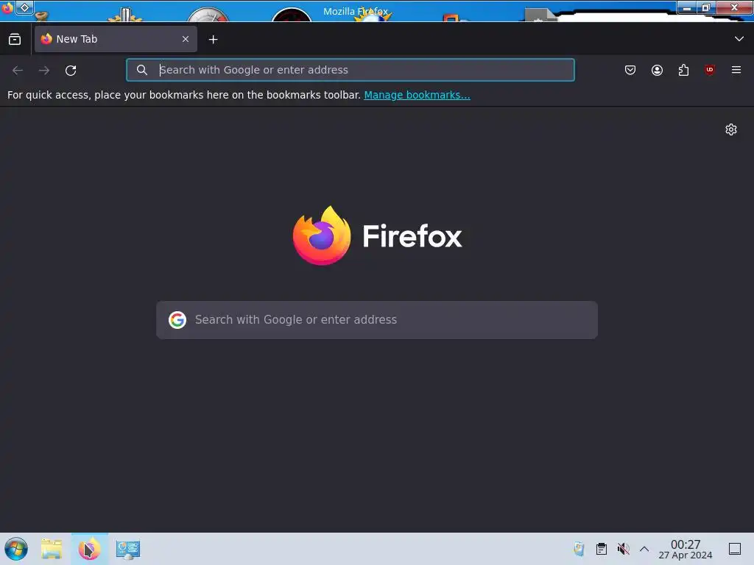Screen dimensions: 754x565
Task: Personalize new tab with gear icon
Action: coord(731,129)
